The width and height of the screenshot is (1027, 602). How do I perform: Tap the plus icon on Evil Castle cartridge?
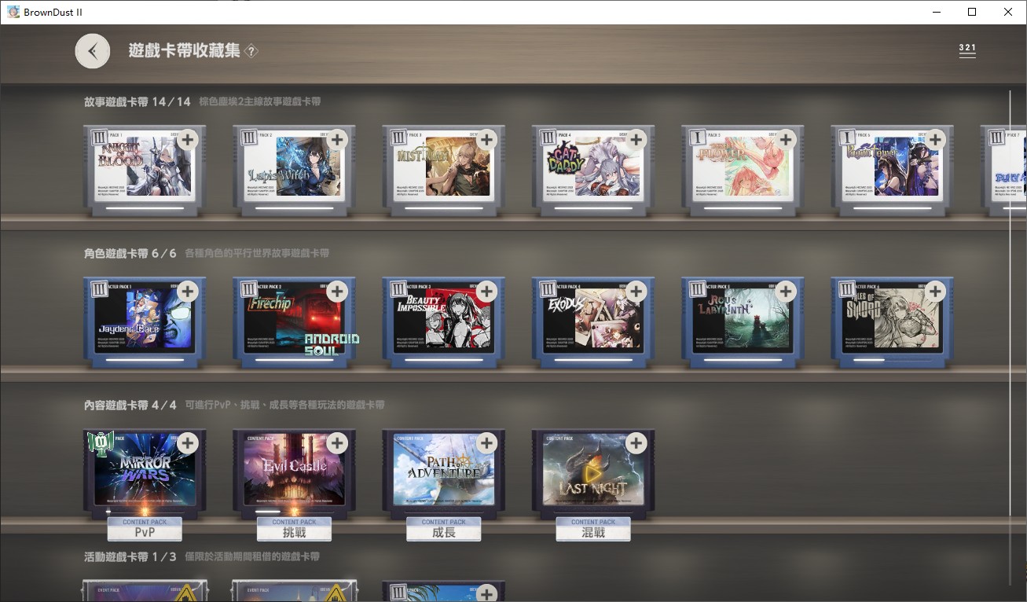337,443
